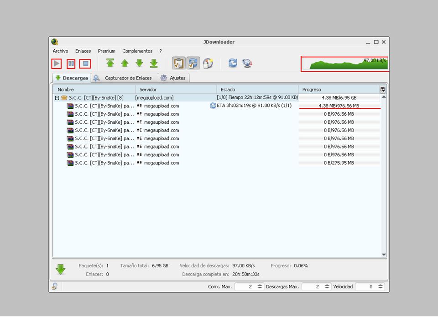The width and height of the screenshot is (438, 329).
Task: Select the file name in the ETA 3h:02m:19s row
Action: pyautogui.click(x=104, y=106)
